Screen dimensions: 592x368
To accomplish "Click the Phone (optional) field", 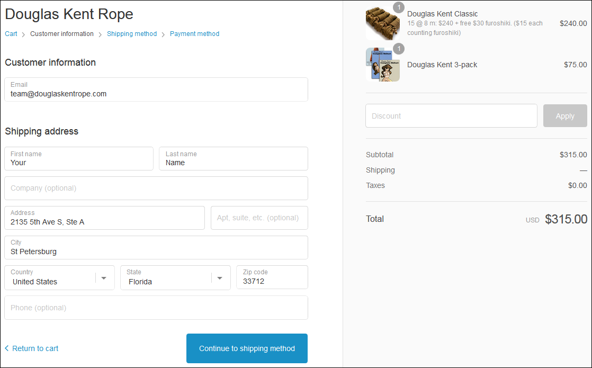I will tap(156, 308).
